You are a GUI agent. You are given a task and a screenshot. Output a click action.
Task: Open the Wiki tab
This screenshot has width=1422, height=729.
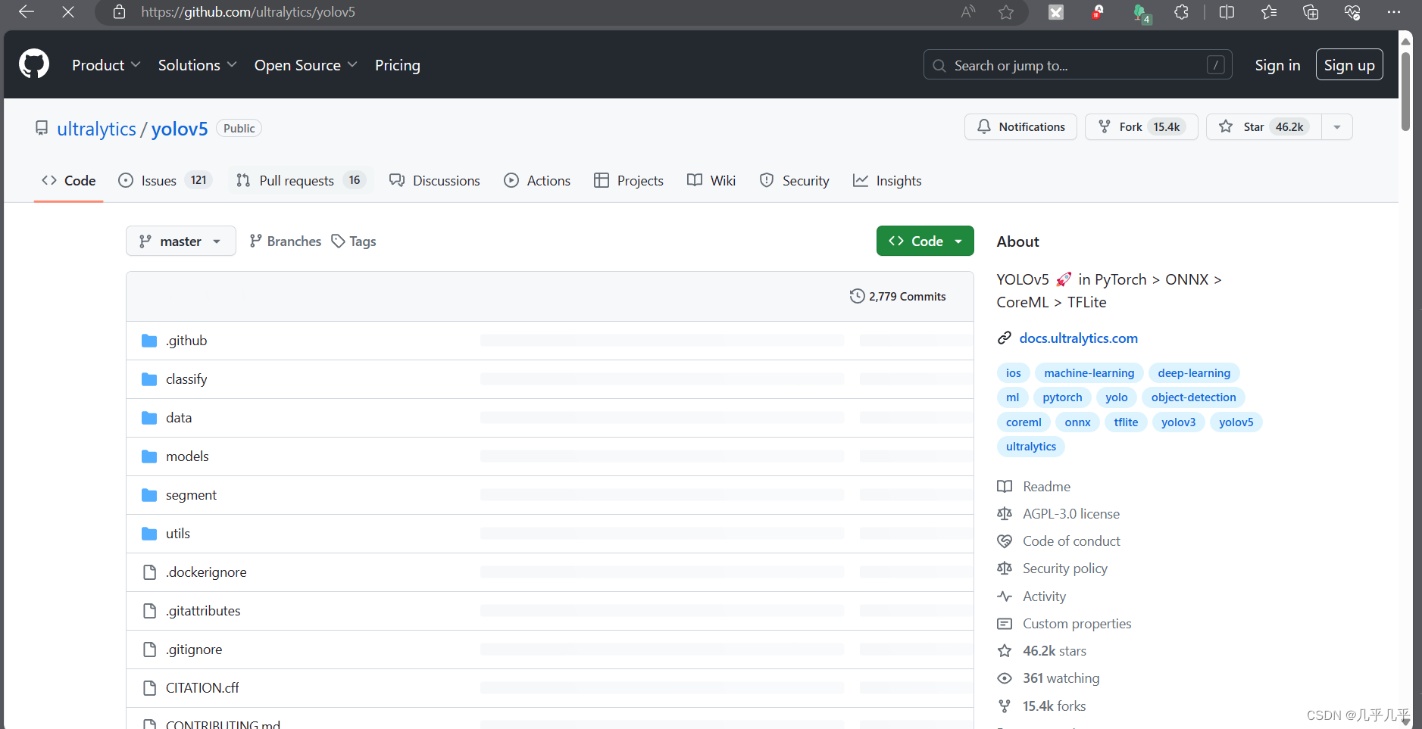(x=711, y=180)
